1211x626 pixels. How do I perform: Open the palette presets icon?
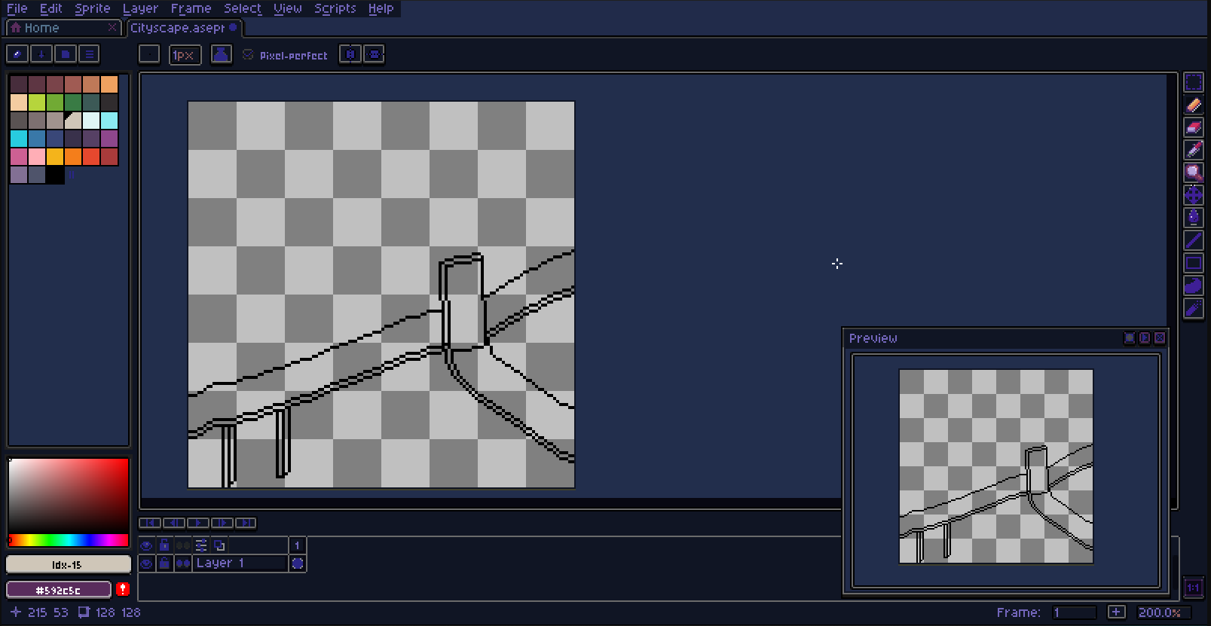coord(66,54)
